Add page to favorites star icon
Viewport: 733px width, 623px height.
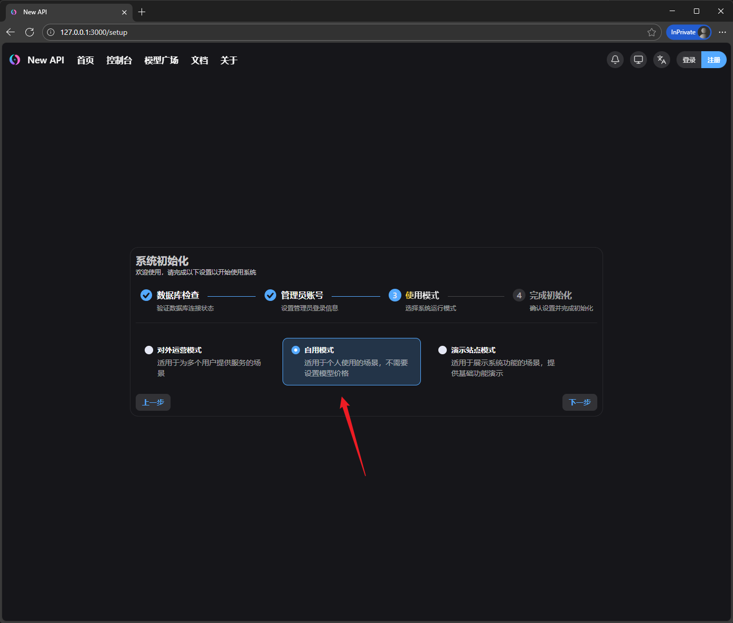click(652, 32)
